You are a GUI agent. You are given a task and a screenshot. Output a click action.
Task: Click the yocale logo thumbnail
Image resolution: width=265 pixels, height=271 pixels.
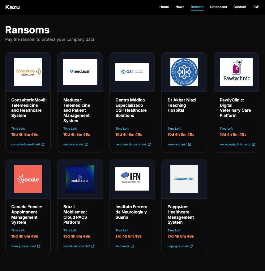tap(28, 179)
